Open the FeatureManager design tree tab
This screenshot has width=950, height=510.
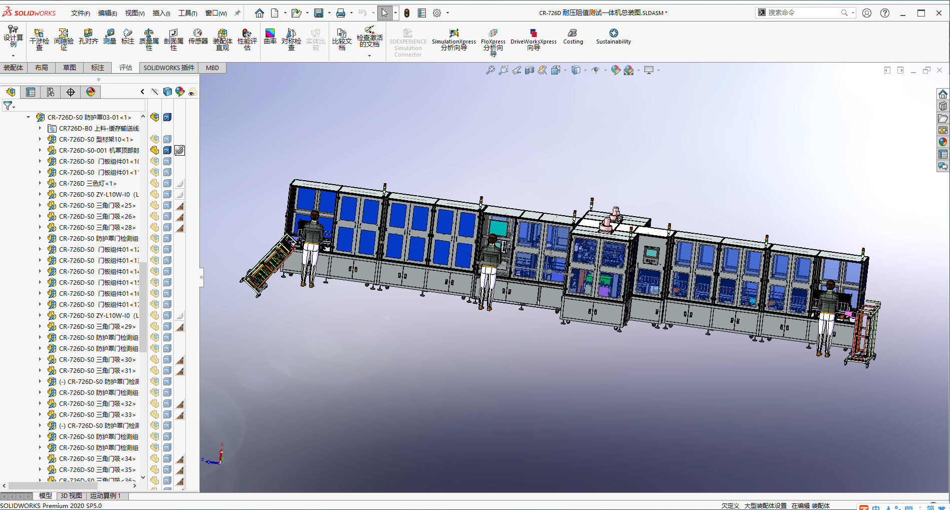point(11,92)
